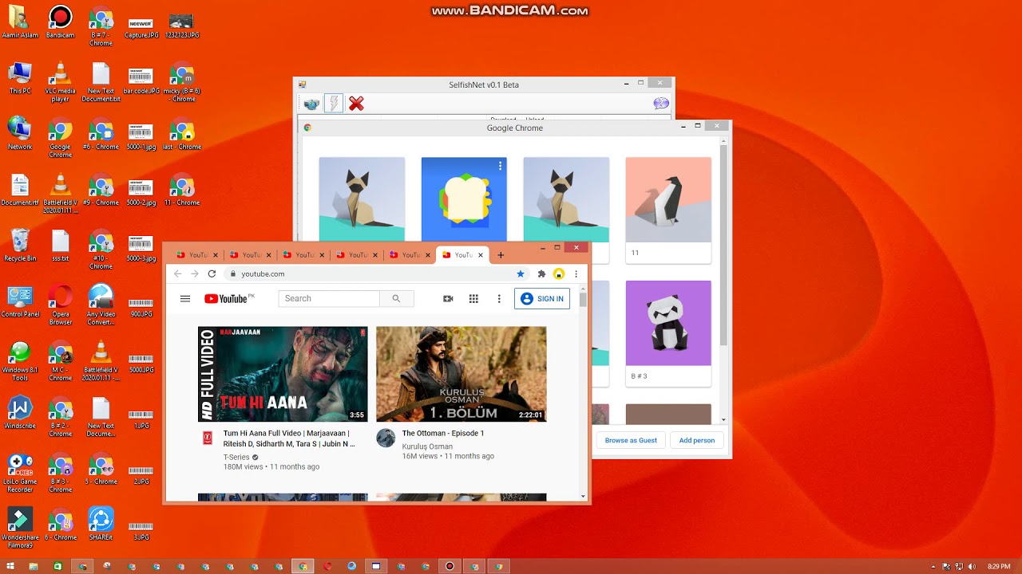Open the T-Series channel link
1022x574 pixels.
click(236, 458)
